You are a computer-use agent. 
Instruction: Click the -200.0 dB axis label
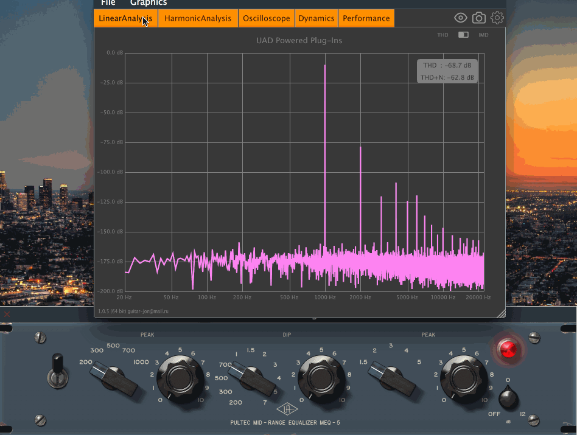click(x=110, y=291)
